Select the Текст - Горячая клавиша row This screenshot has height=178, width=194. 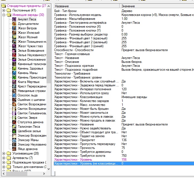click(124, 54)
